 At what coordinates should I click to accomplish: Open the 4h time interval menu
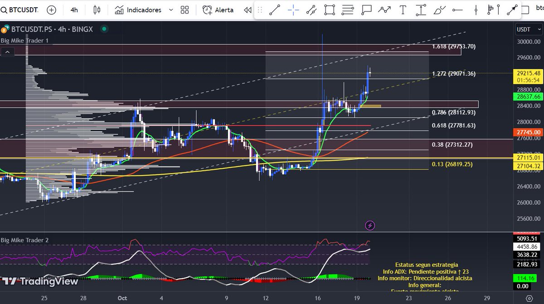[x=74, y=9]
